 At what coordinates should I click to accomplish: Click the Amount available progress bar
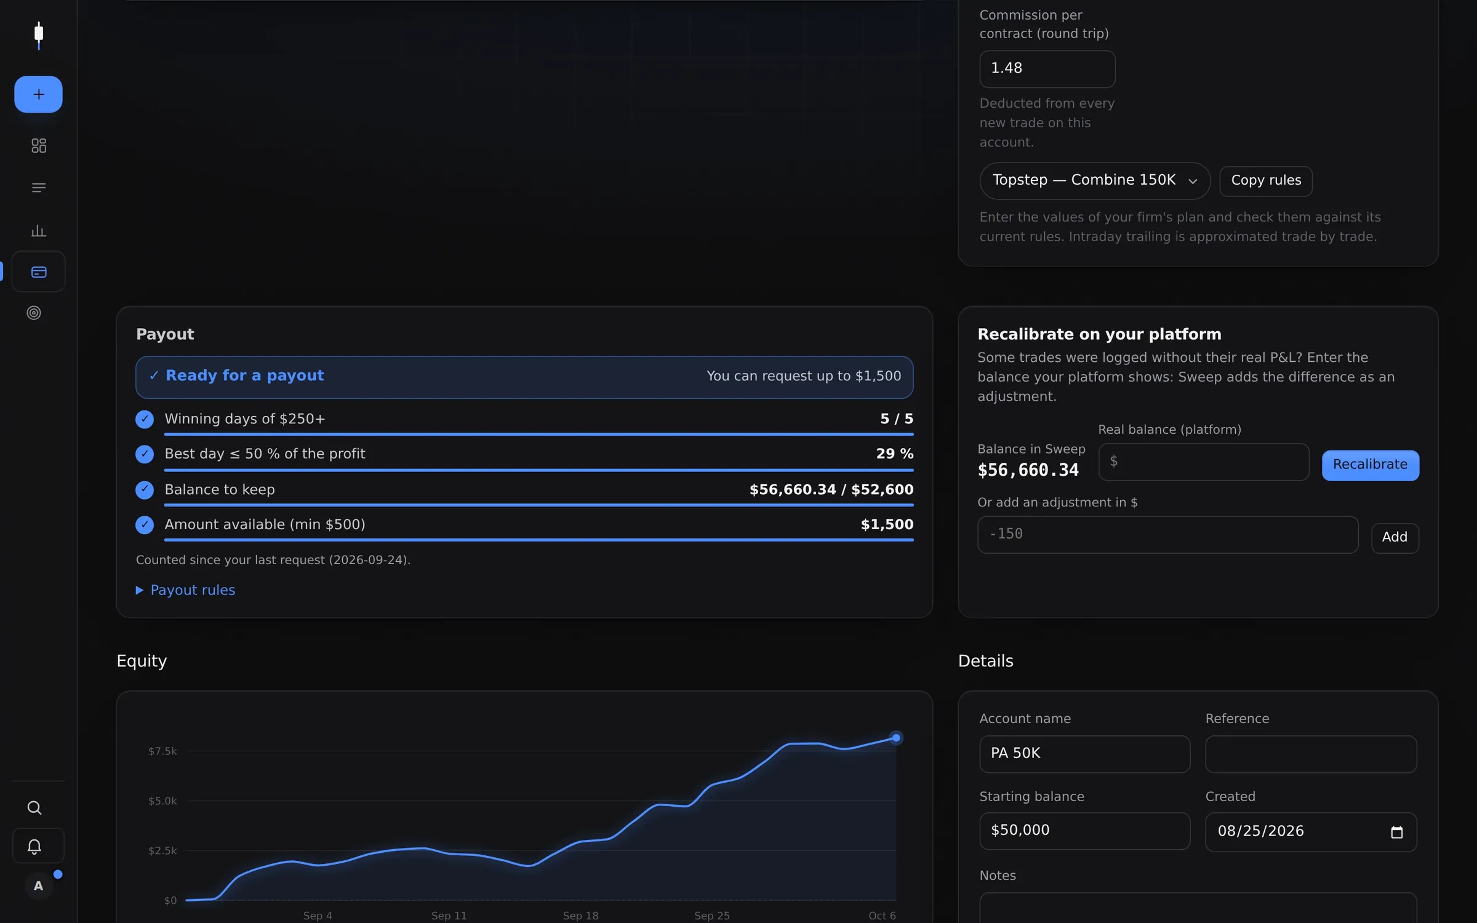(538, 540)
